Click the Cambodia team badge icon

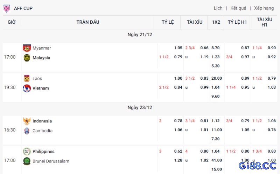pos(27,131)
